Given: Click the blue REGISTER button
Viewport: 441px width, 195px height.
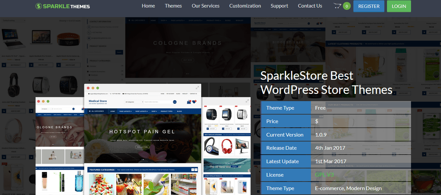Looking at the screenshot, I should (369, 6).
